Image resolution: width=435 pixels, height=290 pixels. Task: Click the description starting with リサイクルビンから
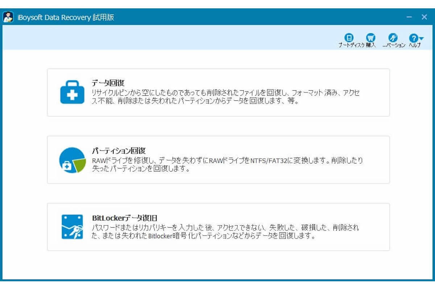(x=226, y=97)
